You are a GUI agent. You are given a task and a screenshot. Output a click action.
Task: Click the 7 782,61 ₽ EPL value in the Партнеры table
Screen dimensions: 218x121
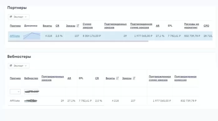174,36
